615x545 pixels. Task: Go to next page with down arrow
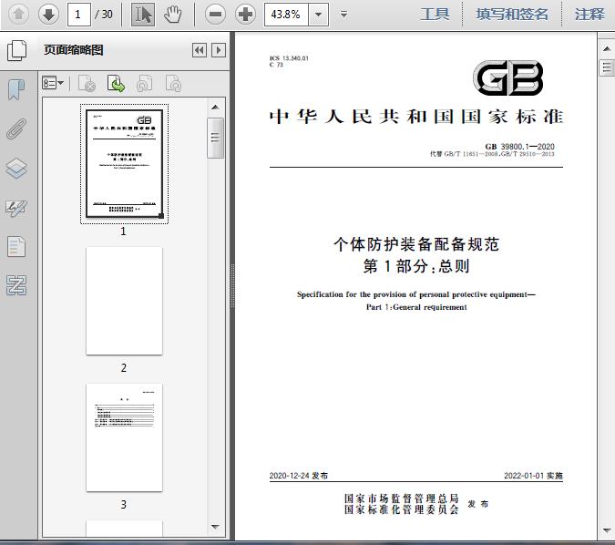(x=48, y=15)
